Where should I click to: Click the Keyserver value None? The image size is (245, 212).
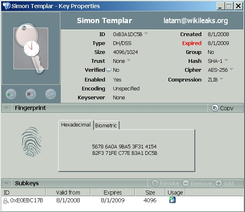119,97
